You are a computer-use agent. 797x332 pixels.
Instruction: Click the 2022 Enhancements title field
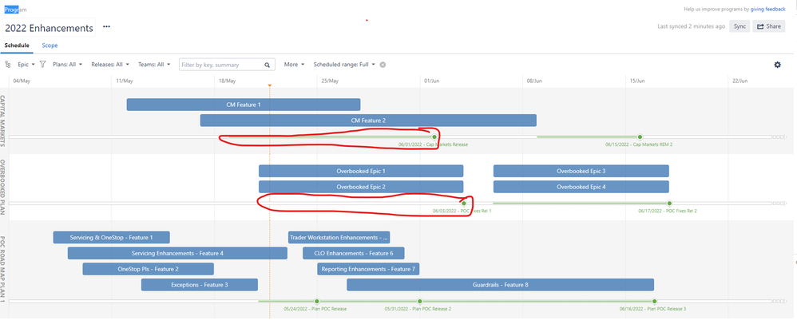tap(50, 28)
